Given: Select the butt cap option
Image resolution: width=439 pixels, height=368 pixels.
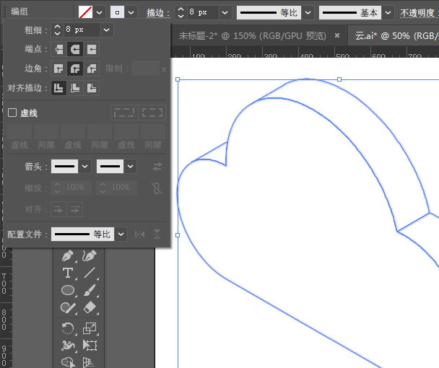Looking at the screenshot, I should click(59, 49).
